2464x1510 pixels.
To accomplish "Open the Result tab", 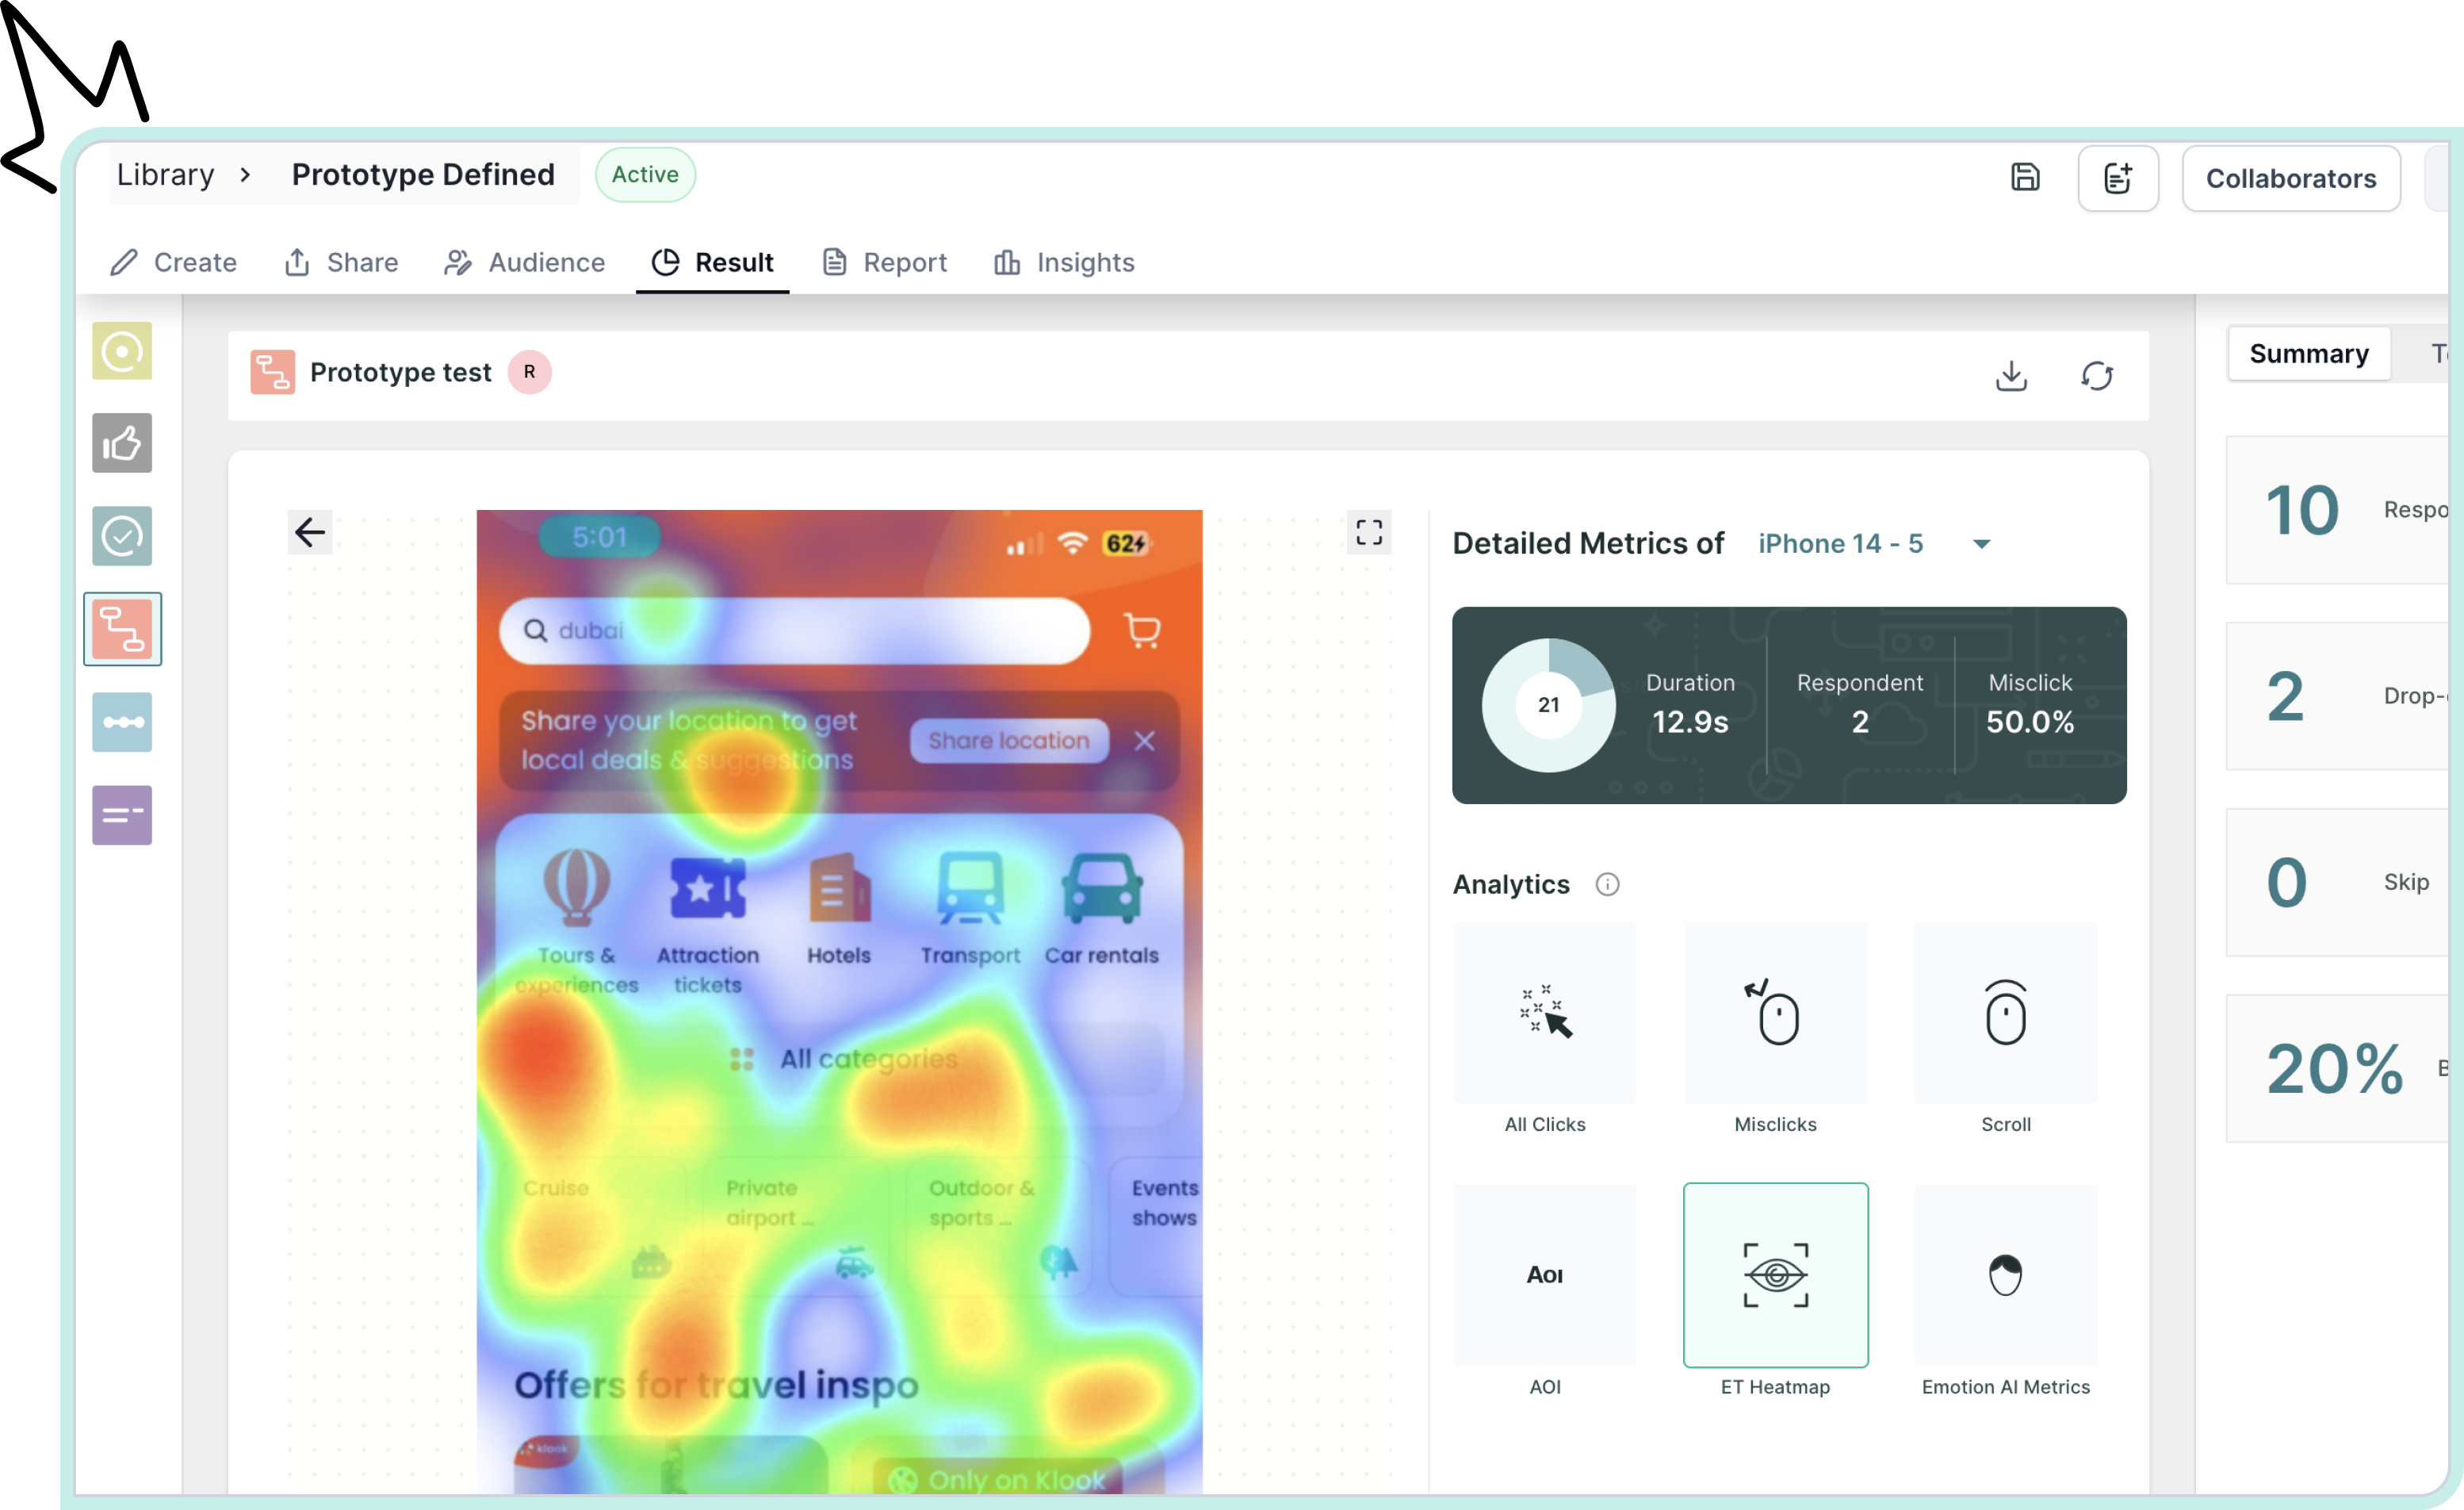I will [713, 263].
